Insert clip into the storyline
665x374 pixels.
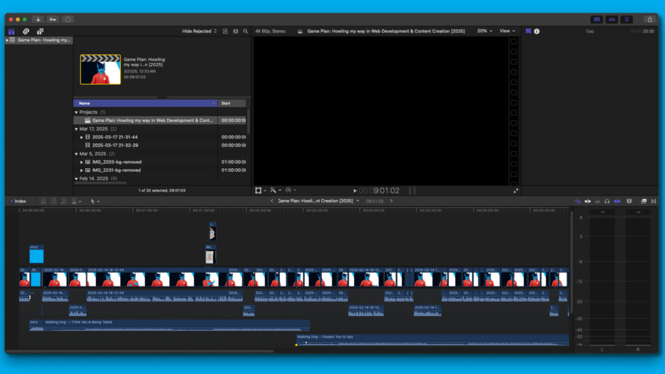[x=53, y=201]
